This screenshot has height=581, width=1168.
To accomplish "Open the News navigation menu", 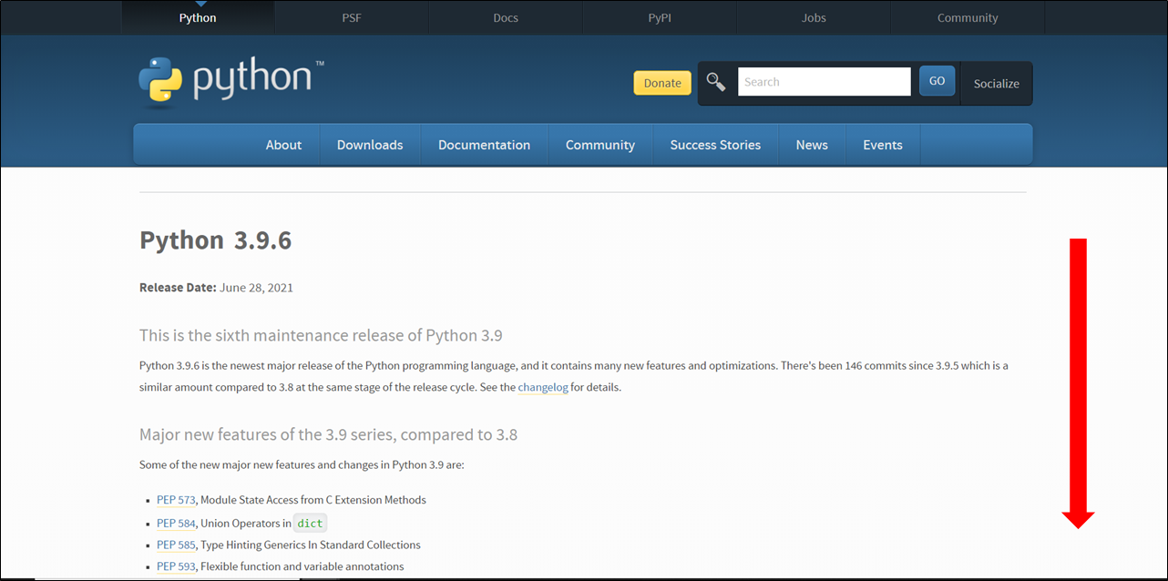I will click(x=812, y=145).
